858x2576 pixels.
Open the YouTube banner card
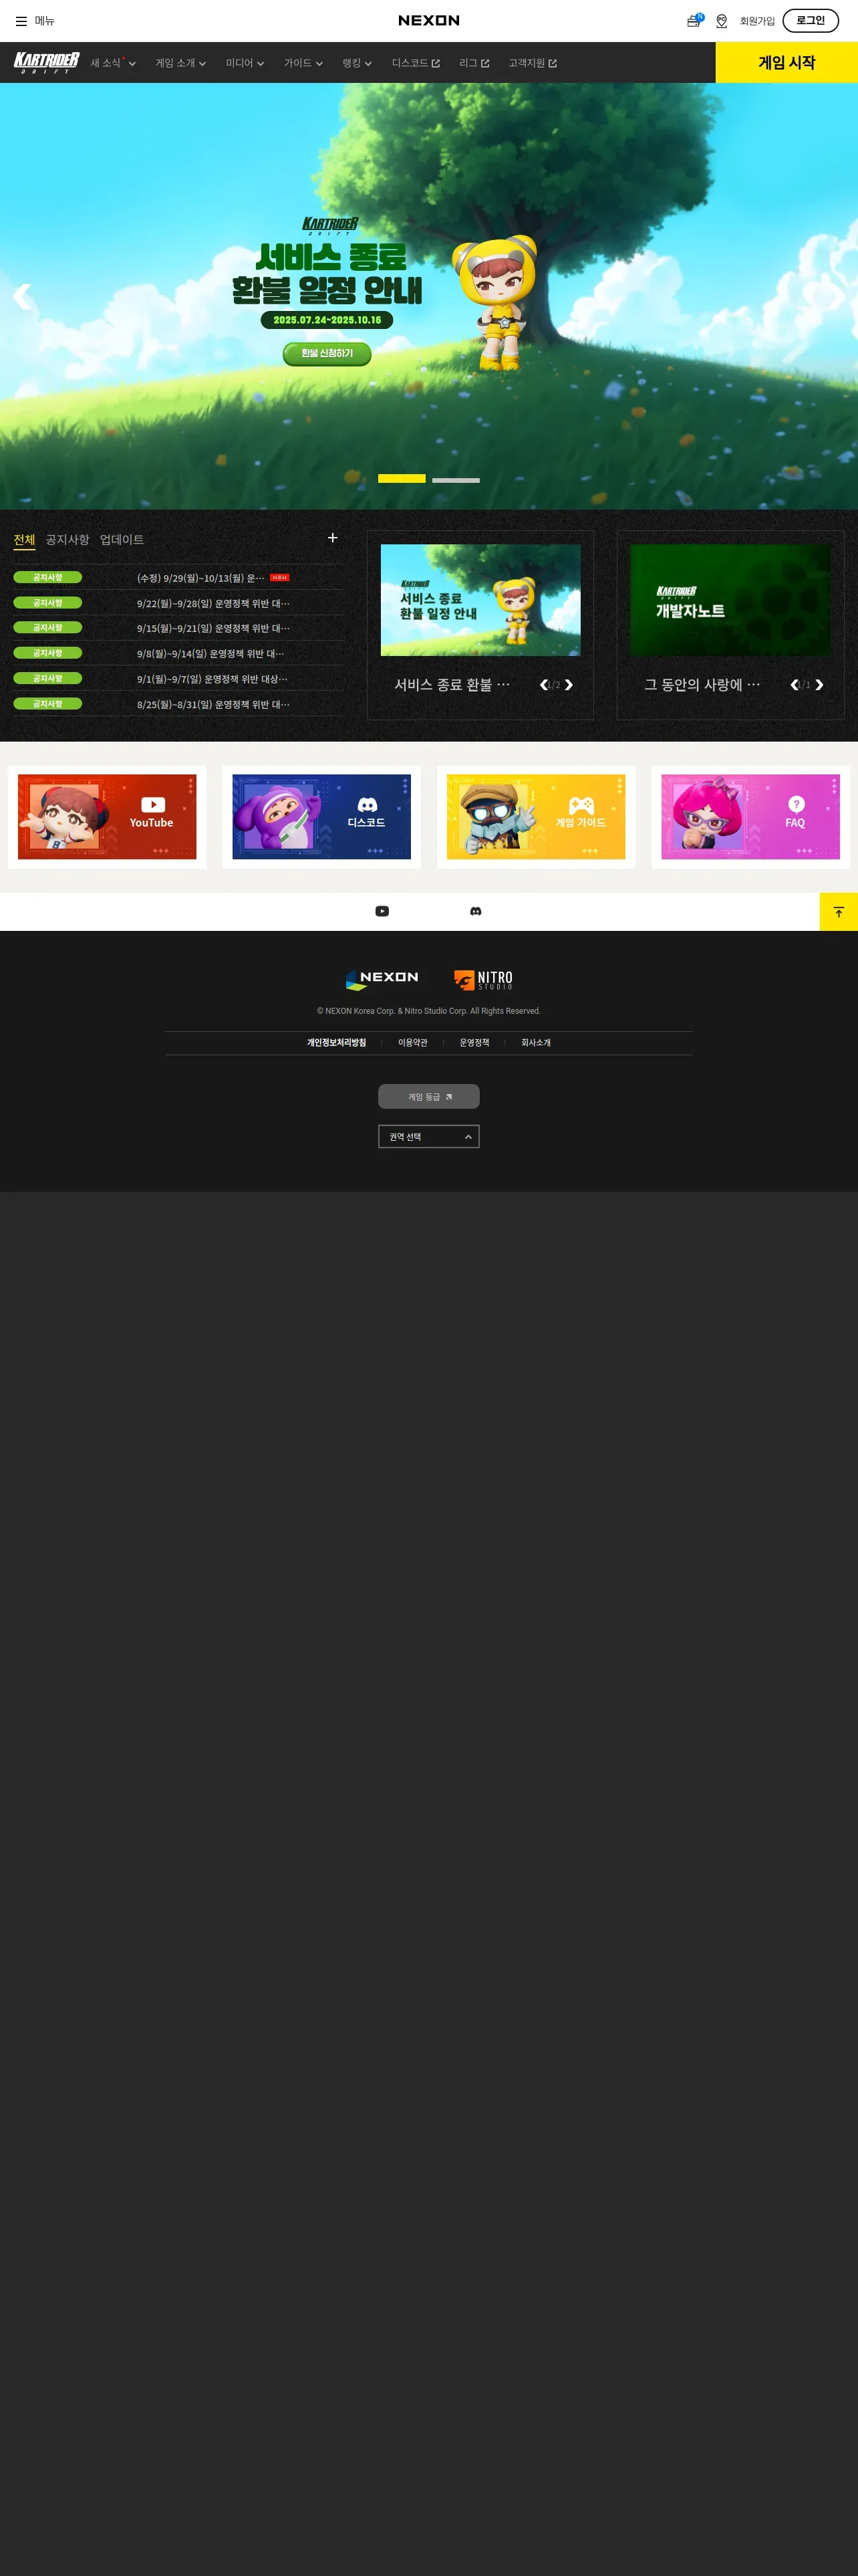(107, 817)
